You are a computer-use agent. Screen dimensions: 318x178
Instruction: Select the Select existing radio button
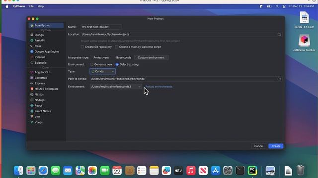(117, 64)
